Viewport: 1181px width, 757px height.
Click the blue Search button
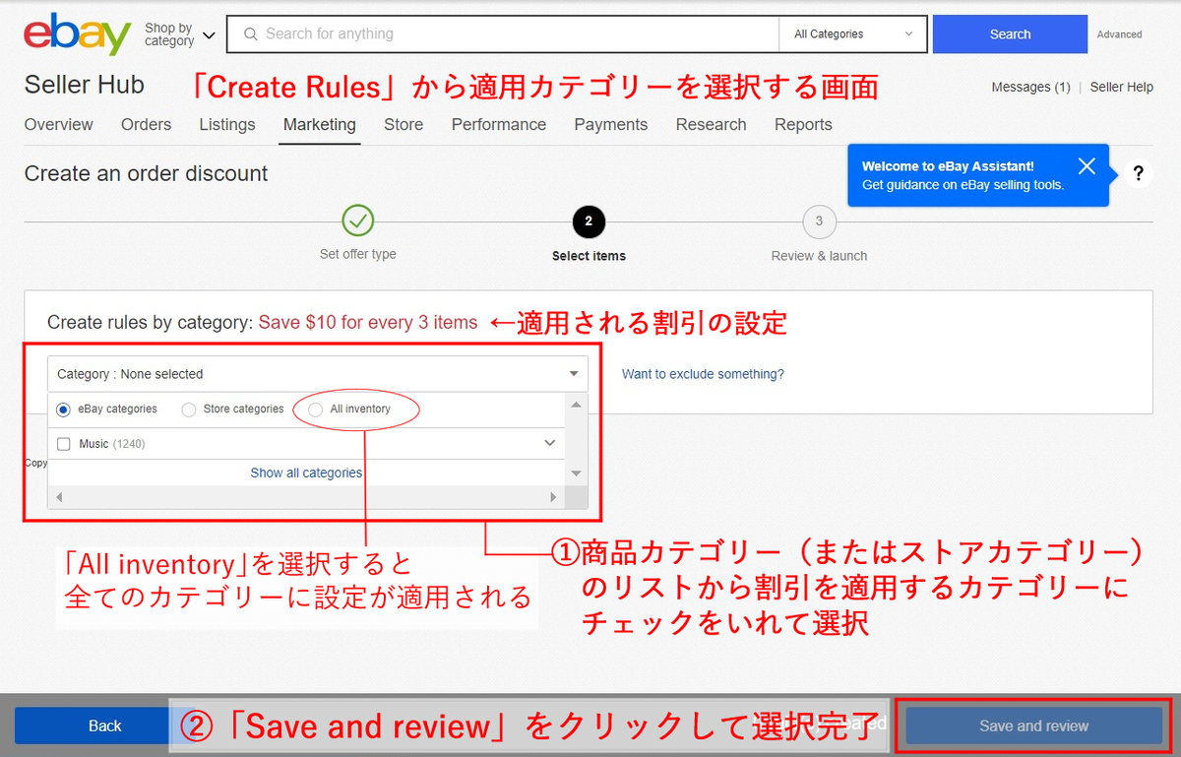pos(1010,34)
